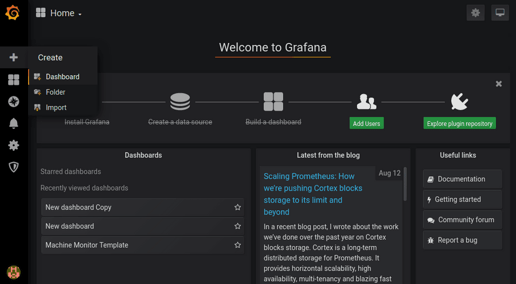The image size is (516, 284).
Task: Click the Create a data source step text
Action: pos(180,122)
